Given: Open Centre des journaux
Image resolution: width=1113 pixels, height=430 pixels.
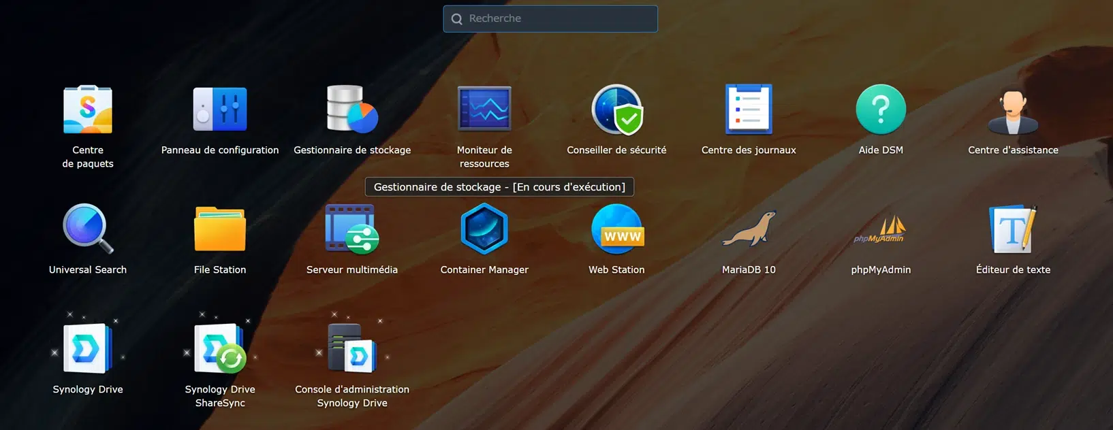Looking at the screenshot, I should tap(749, 110).
